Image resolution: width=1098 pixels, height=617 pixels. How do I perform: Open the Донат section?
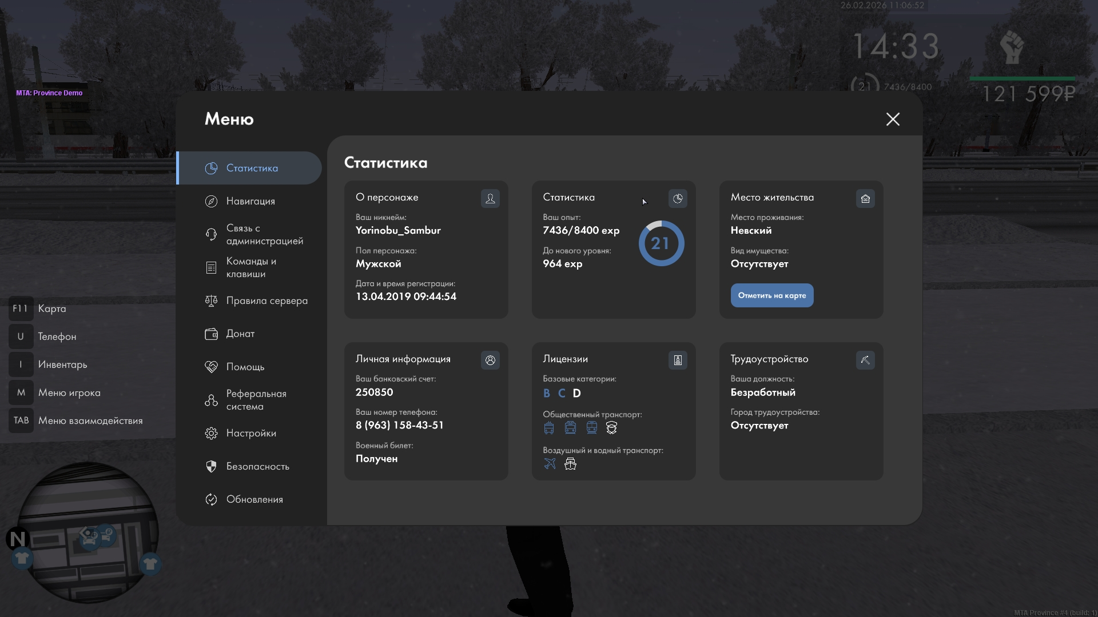coord(240,334)
